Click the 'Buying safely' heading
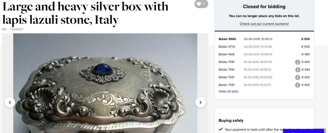Viewport: 328px width, 133px height. 231,121
